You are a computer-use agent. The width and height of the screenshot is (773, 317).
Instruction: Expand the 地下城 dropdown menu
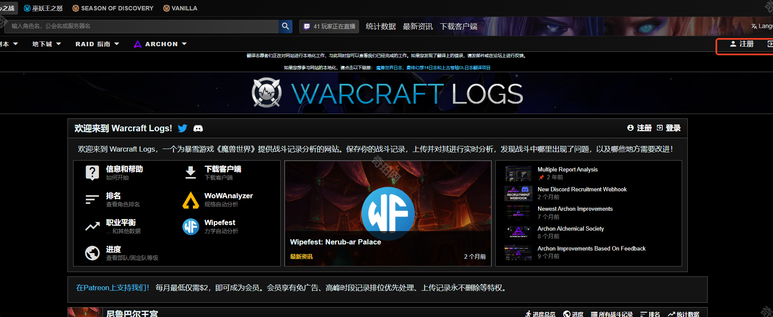click(x=47, y=44)
